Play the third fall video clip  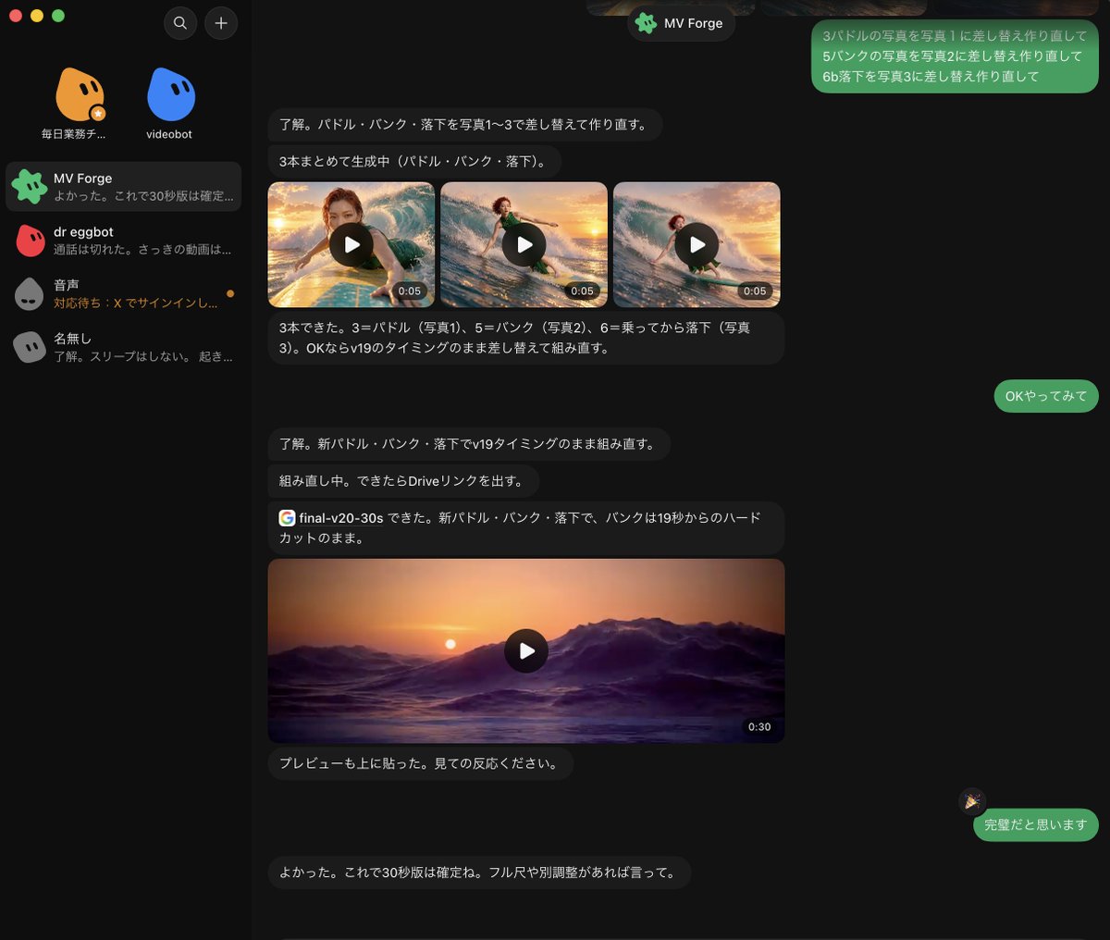tap(697, 245)
